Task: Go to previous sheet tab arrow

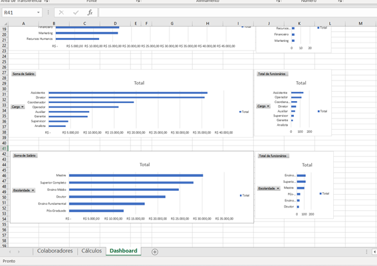Action: click(x=10, y=252)
